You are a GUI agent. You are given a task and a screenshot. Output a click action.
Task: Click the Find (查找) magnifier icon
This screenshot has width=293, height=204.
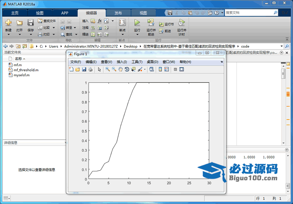(63, 35)
